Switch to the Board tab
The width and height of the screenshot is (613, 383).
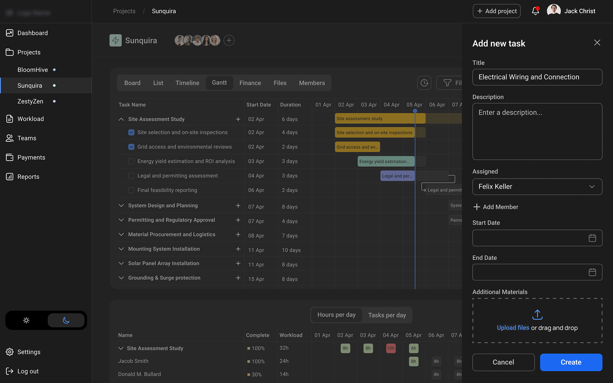pos(132,83)
